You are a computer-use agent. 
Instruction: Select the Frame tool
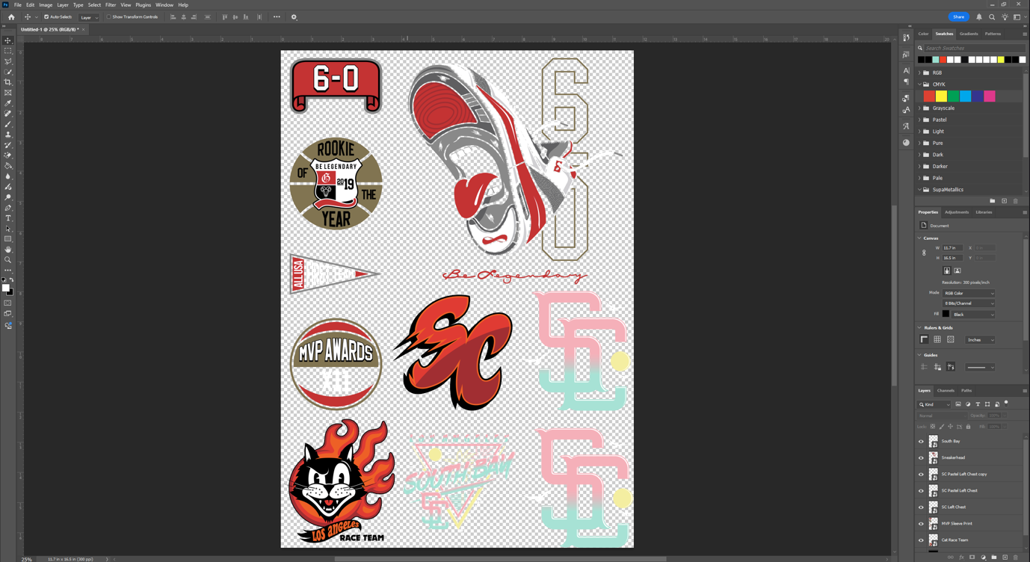(x=8, y=93)
